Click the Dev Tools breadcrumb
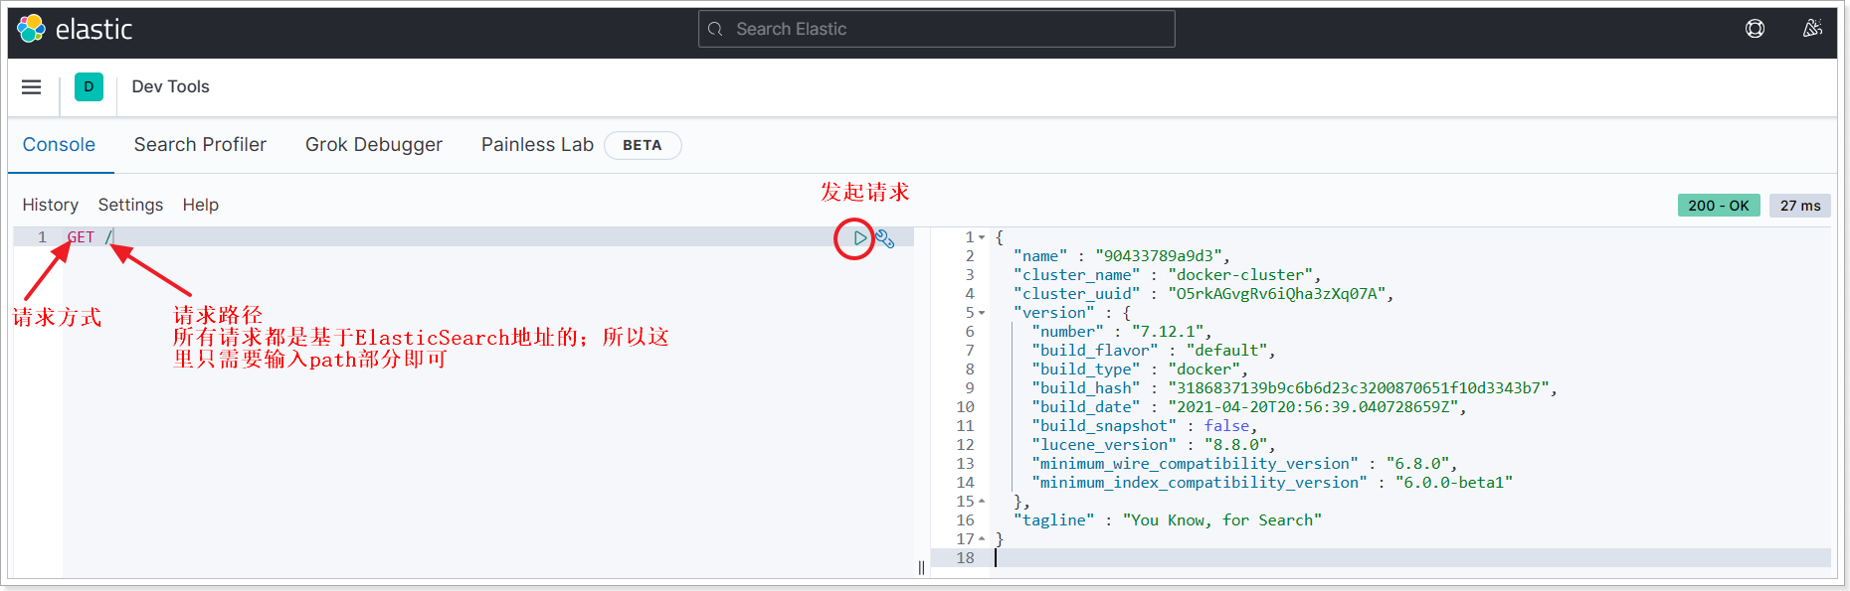The image size is (1850, 591). (x=170, y=87)
